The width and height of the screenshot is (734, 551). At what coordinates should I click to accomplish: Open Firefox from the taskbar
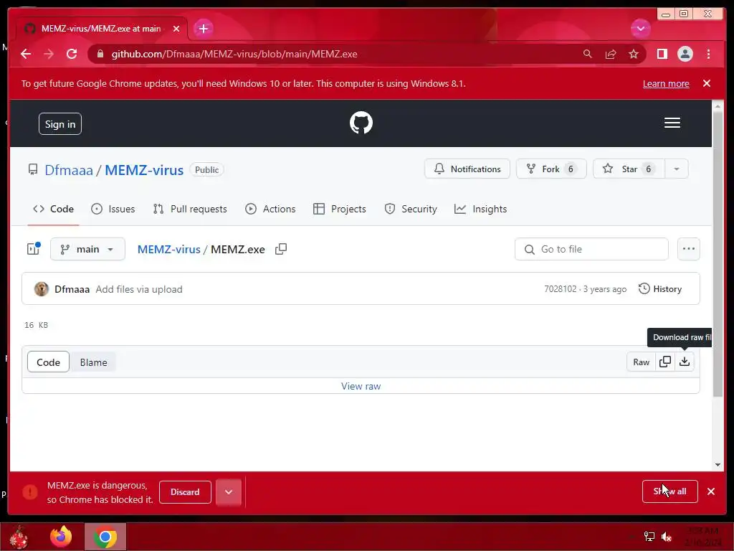tap(61, 537)
